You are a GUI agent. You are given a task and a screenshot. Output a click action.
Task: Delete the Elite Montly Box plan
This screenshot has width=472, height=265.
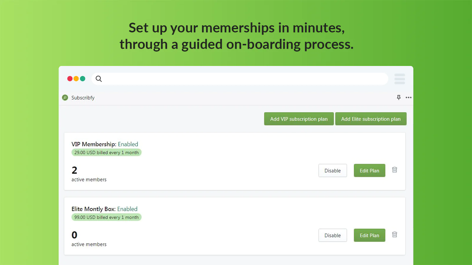tap(394, 235)
